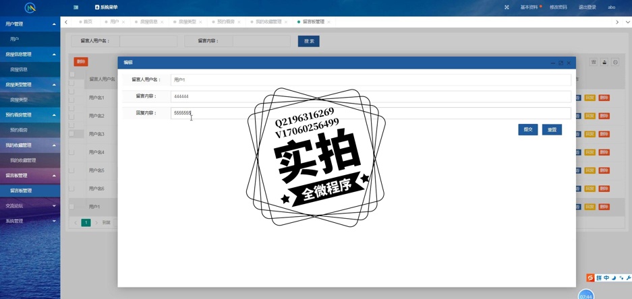Switch to the 房屋信息 tab
632x299 pixels.
pyautogui.click(x=148, y=22)
